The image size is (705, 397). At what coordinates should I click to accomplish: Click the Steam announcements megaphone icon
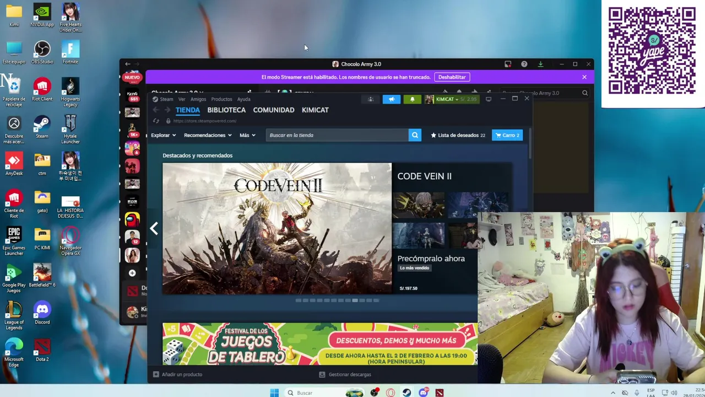[x=392, y=99]
